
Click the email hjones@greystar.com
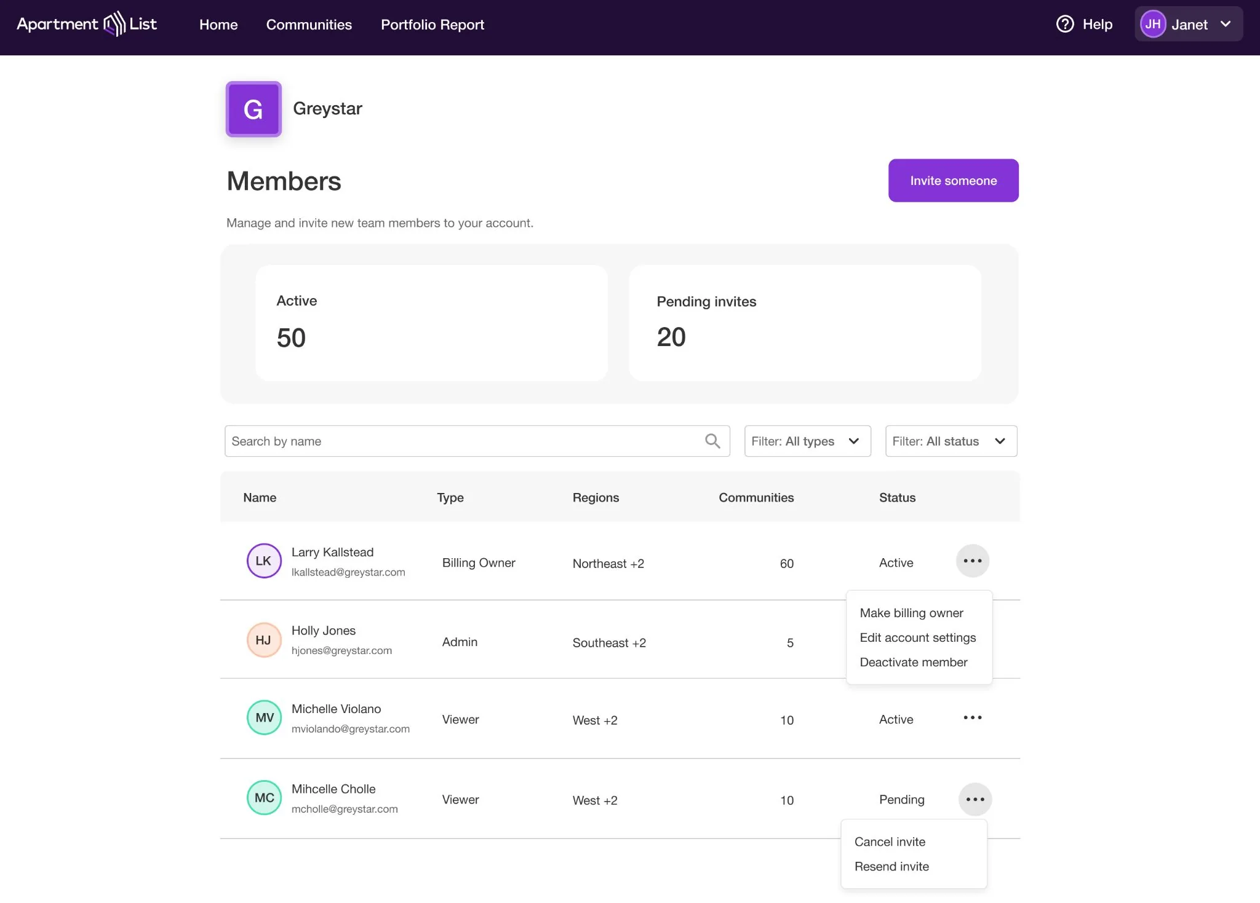tap(341, 650)
